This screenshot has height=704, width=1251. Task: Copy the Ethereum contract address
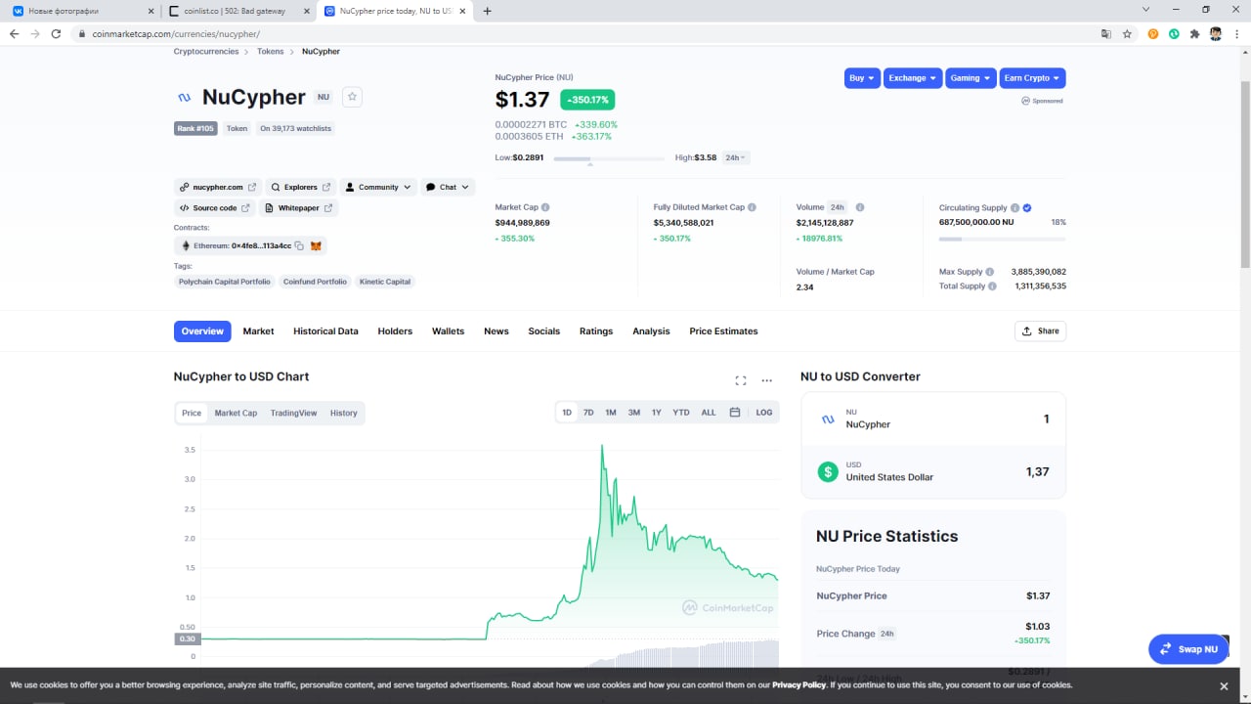(x=299, y=246)
